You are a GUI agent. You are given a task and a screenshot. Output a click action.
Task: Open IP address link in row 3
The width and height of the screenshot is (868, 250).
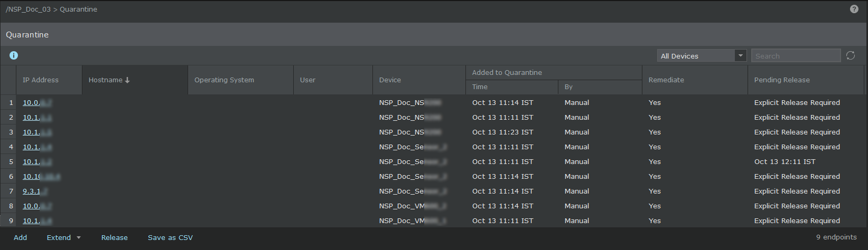37,132
